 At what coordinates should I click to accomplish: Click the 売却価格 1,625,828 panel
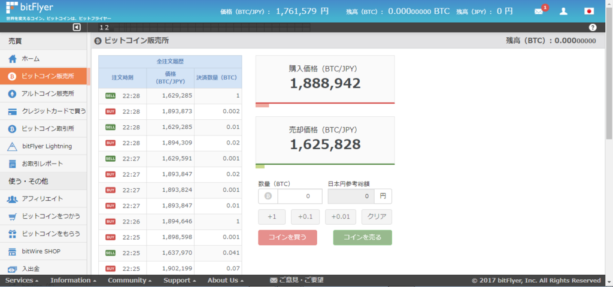click(325, 140)
